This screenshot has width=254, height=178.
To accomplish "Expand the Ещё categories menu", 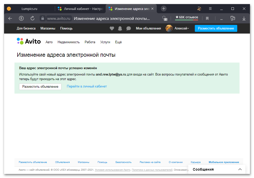I will [x=118, y=42].
